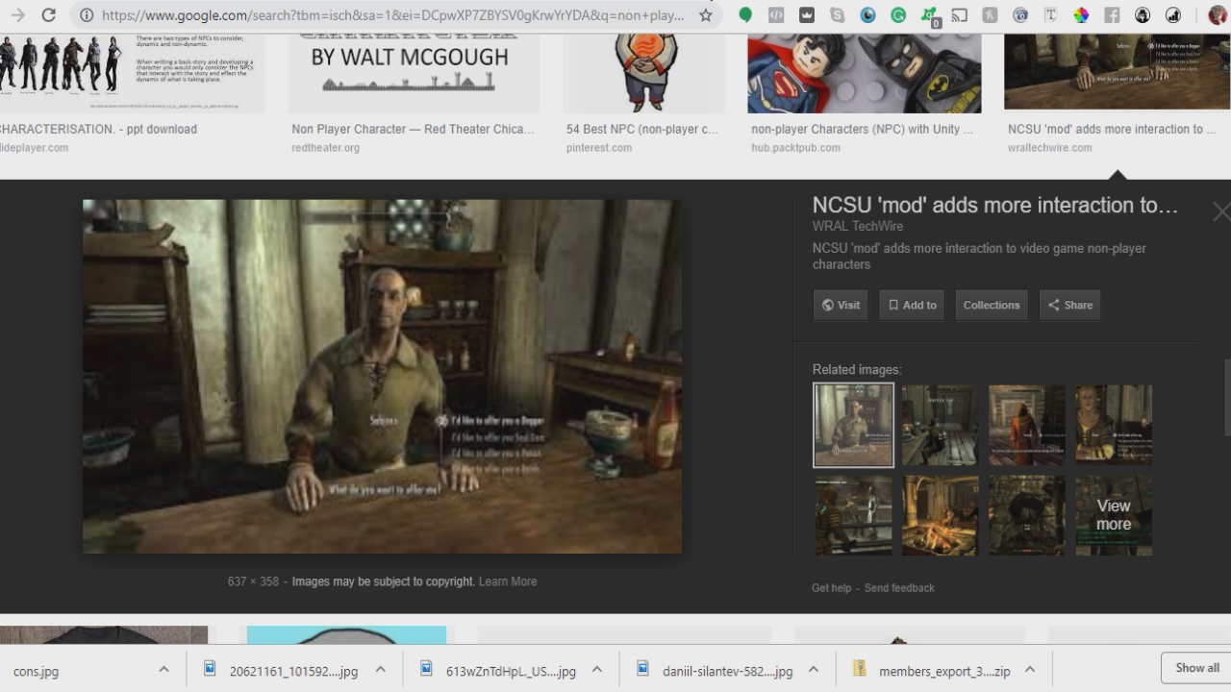Viewport: 1231px width, 692px height.
Task: Open the green extension with 0 badge
Action: 929,16
